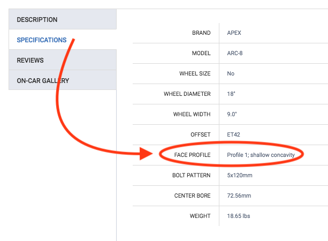Select the 5x120mm bolt pattern value
328x241 pixels.
(x=239, y=175)
